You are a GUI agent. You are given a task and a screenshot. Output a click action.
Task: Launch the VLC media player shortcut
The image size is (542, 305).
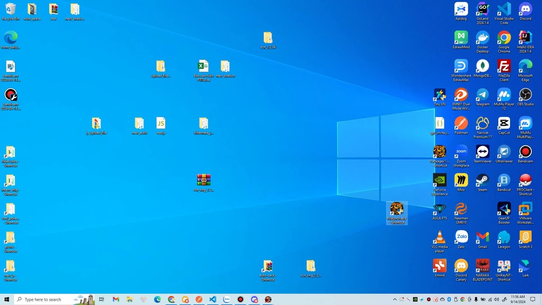pos(440,241)
